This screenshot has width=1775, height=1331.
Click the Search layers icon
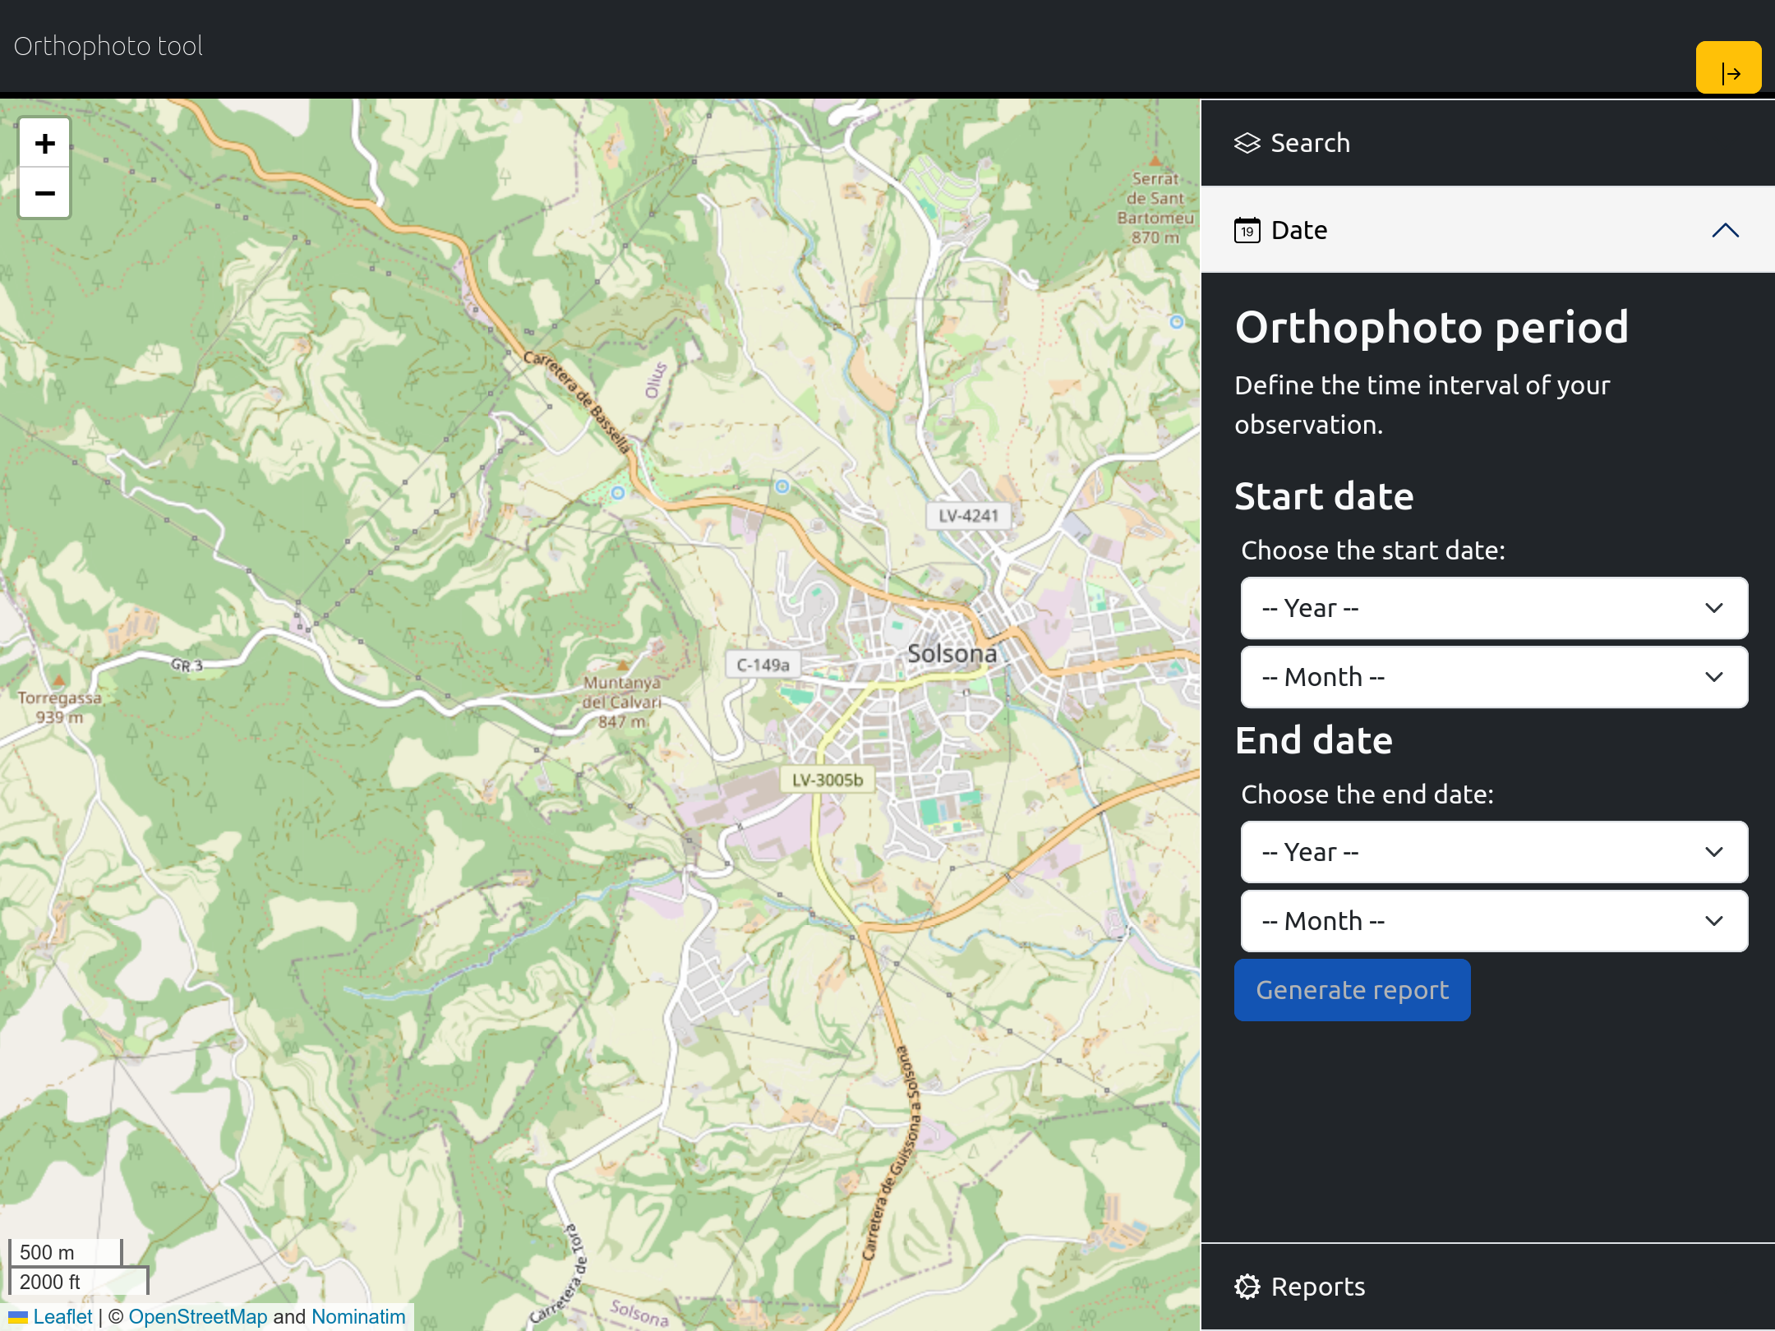pos(1247,143)
